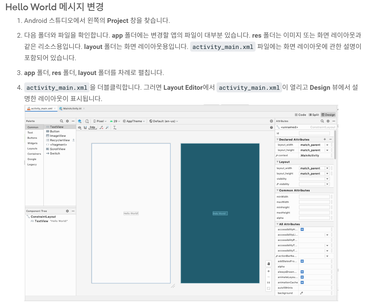The image size is (368, 303).
Task: Zoom out with the minus button
Action: point(269,277)
